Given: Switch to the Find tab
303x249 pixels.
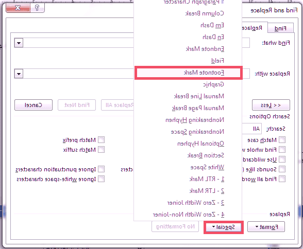Looking at the screenshot, I should coord(280,28).
